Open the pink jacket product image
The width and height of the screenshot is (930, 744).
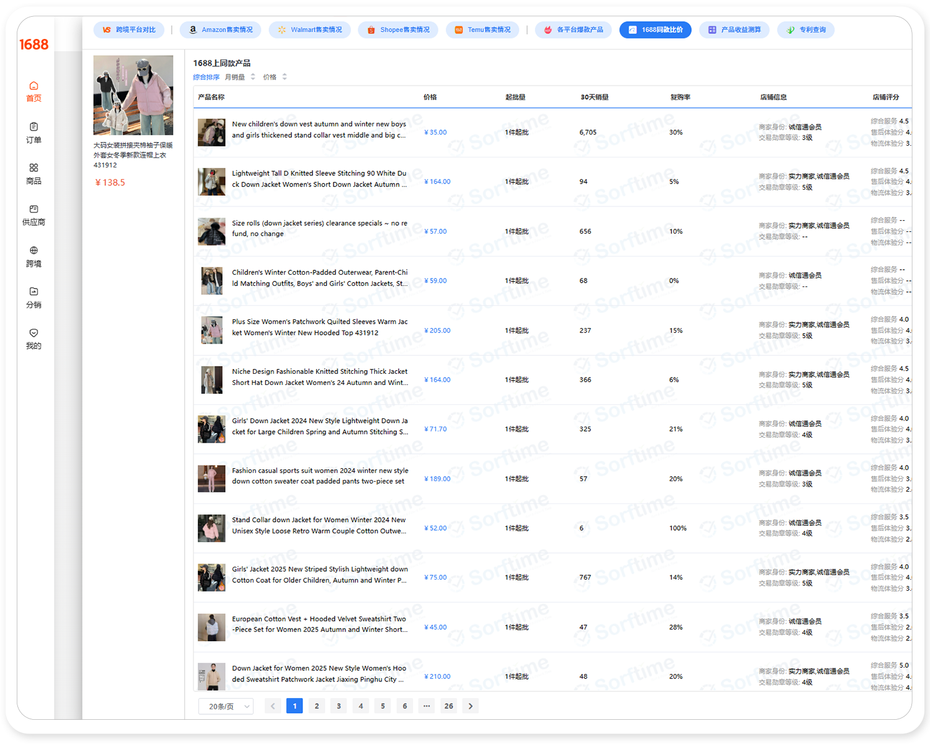click(133, 95)
